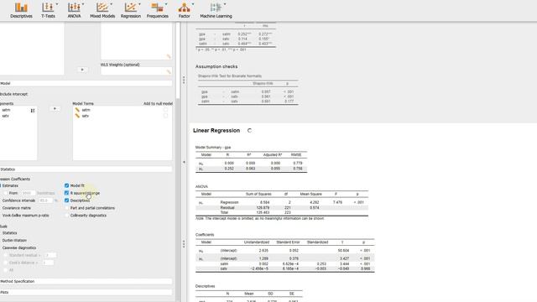Click the Assumption checks heading
This screenshot has width=537, height=302.
point(216,66)
